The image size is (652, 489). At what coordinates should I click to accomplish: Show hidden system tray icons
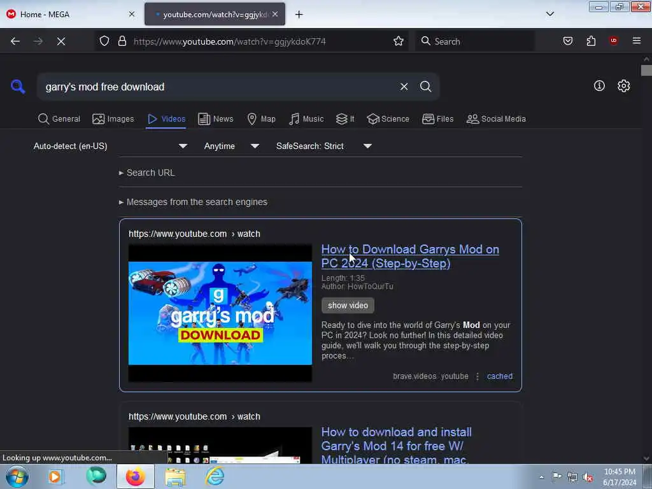coord(541,478)
